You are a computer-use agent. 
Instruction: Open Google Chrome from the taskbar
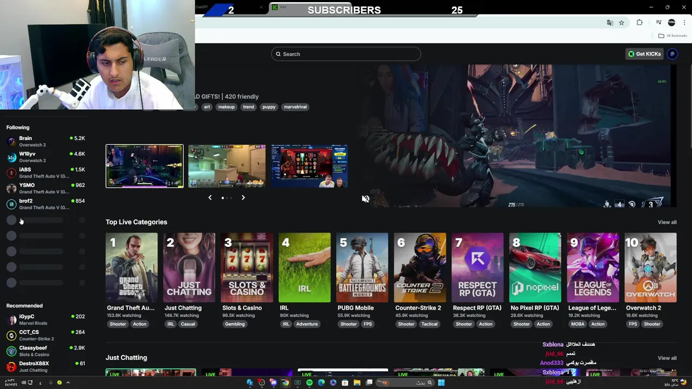(x=285, y=383)
